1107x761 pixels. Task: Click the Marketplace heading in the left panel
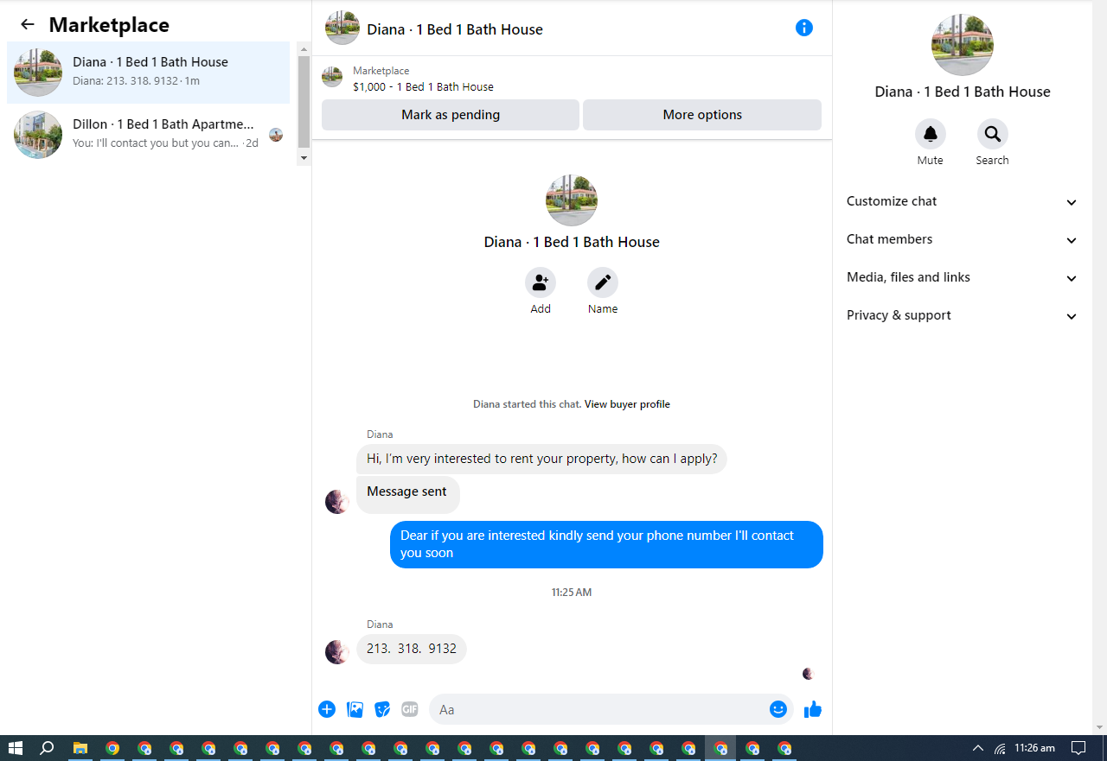pos(109,25)
